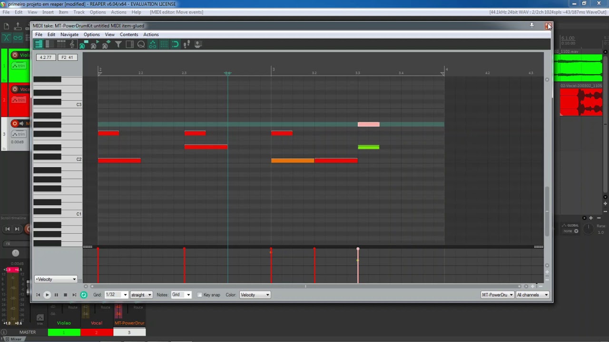Toggle the grid dots icon

(x=164, y=44)
